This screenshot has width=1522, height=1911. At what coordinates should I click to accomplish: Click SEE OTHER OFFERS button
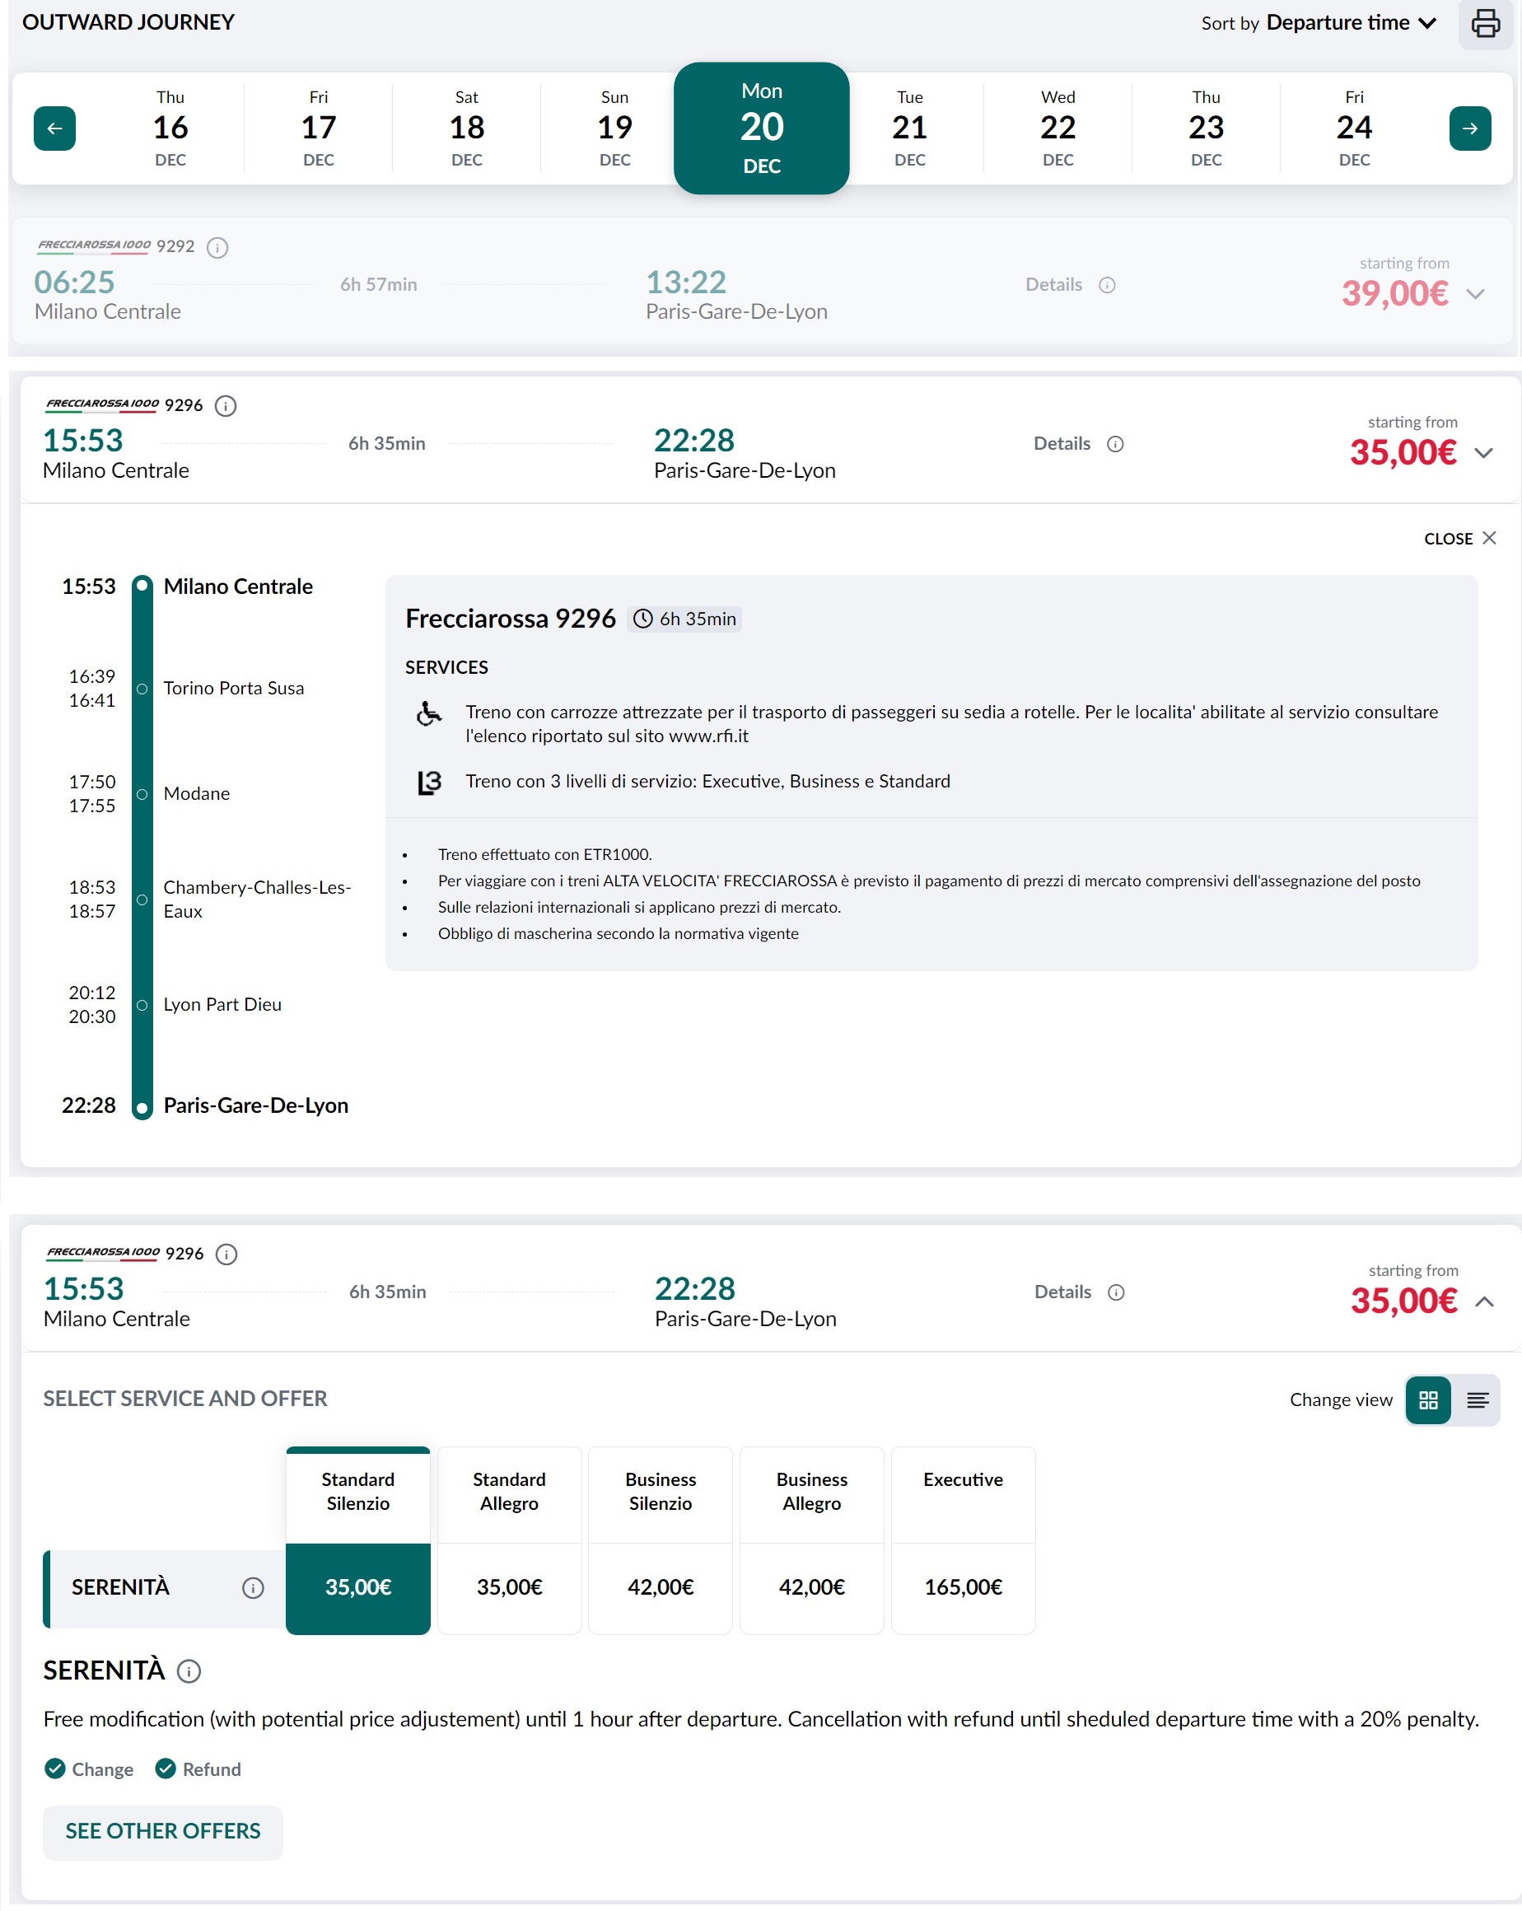point(163,1832)
